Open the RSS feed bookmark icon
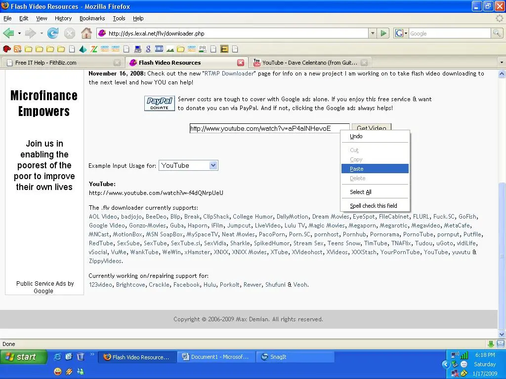This screenshot has height=379, width=506. pos(17,49)
